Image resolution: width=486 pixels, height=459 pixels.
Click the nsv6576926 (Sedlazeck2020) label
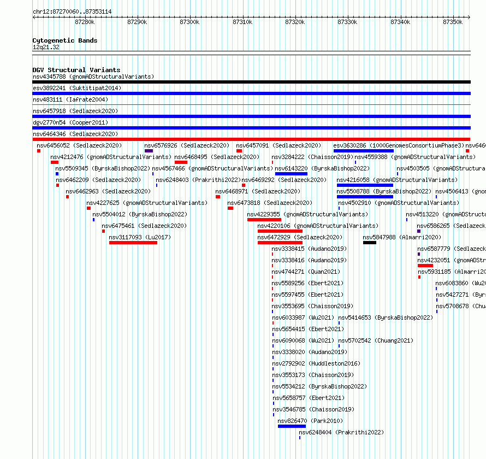[x=187, y=145]
